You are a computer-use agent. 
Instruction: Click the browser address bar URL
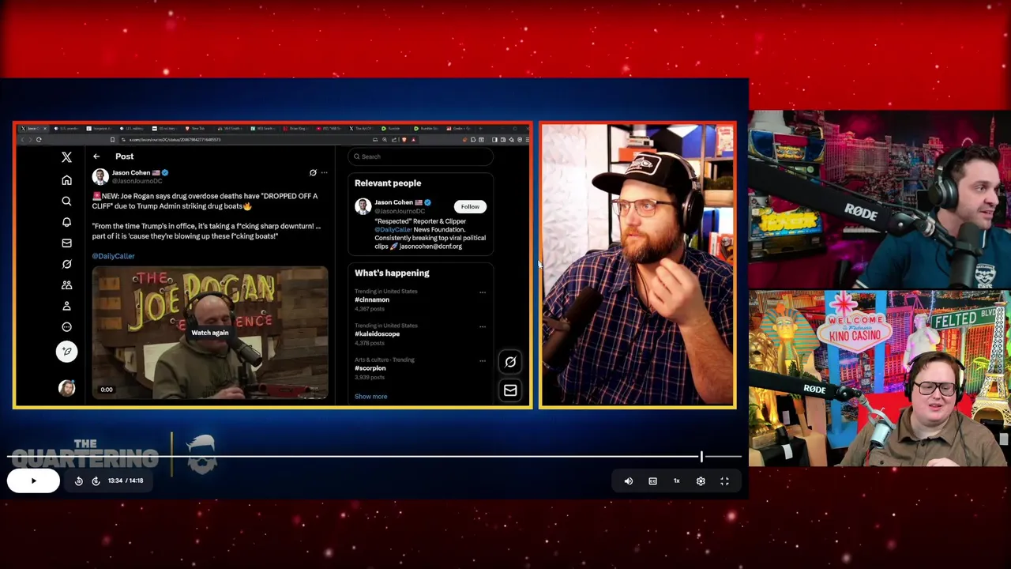pyautogui.click(x=175, y=140)
